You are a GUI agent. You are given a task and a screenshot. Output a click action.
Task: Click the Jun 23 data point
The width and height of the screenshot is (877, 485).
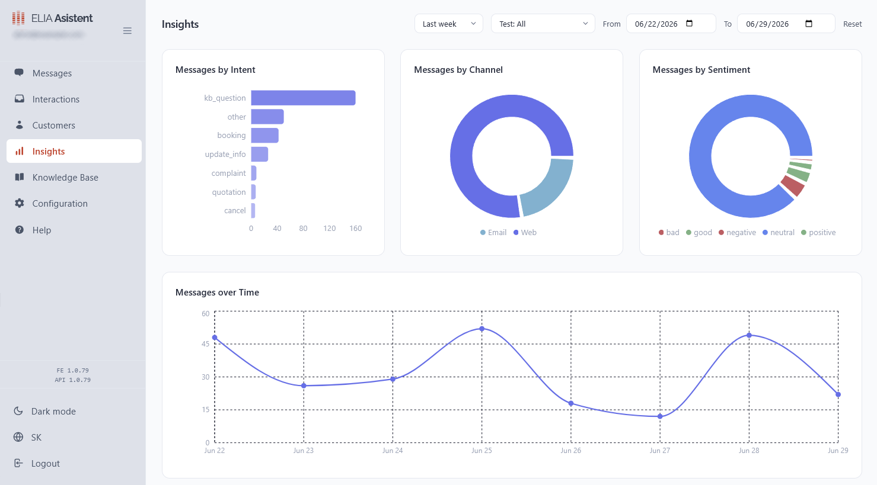point(304,386)
